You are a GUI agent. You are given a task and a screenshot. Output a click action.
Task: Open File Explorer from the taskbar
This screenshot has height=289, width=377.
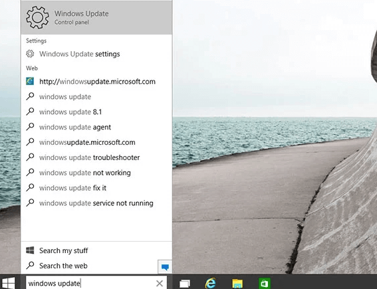click(x=237, y=284)
